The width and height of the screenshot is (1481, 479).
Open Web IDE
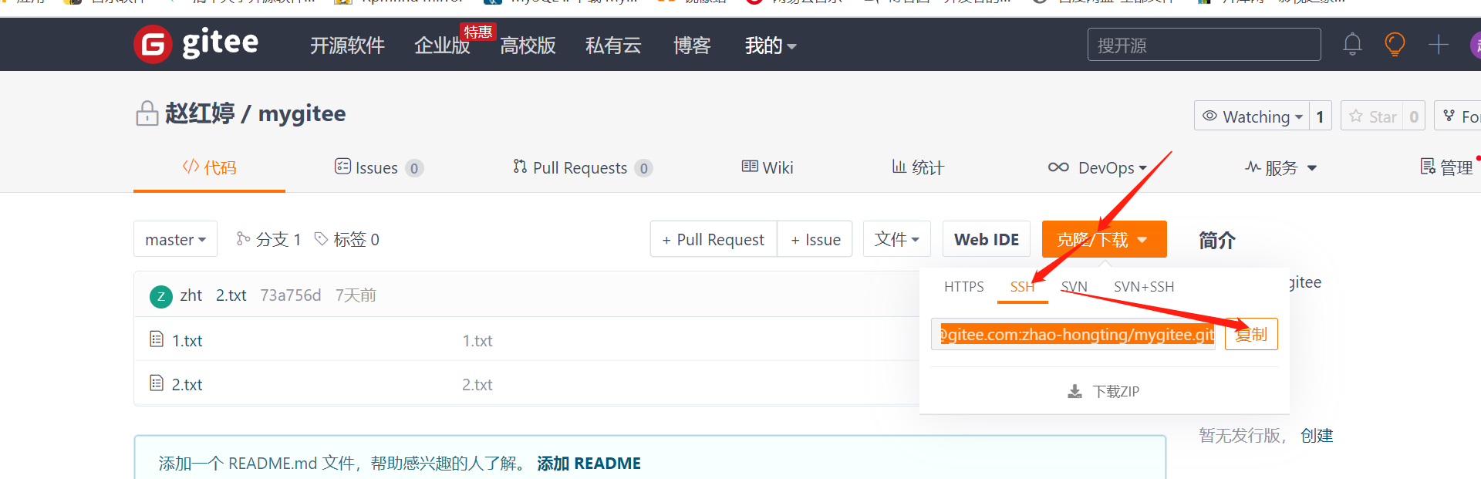tap(987, 239)
